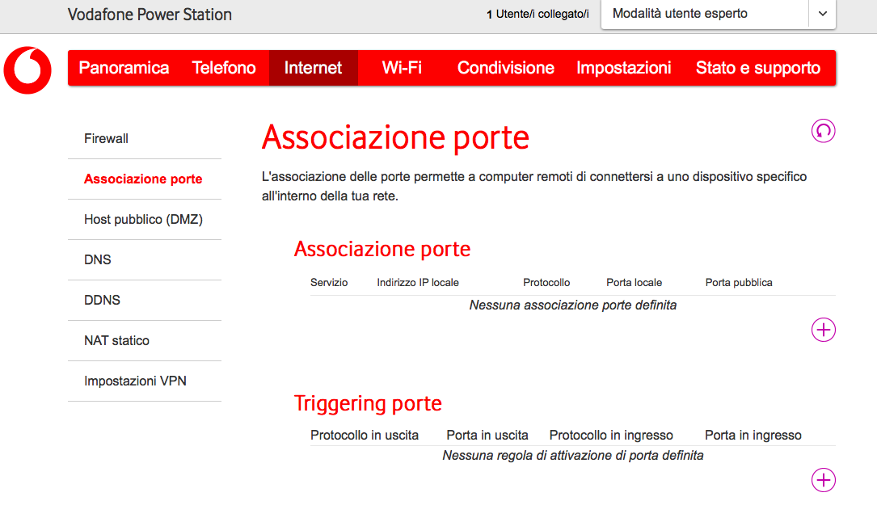877x518 pixels.
Task: Open the Condivisione tab
Action: [505, 68]
